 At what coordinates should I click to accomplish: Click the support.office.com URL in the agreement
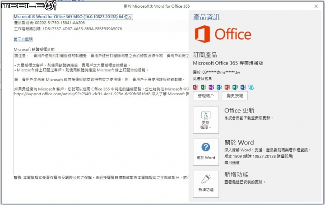[x=82, y=94]
